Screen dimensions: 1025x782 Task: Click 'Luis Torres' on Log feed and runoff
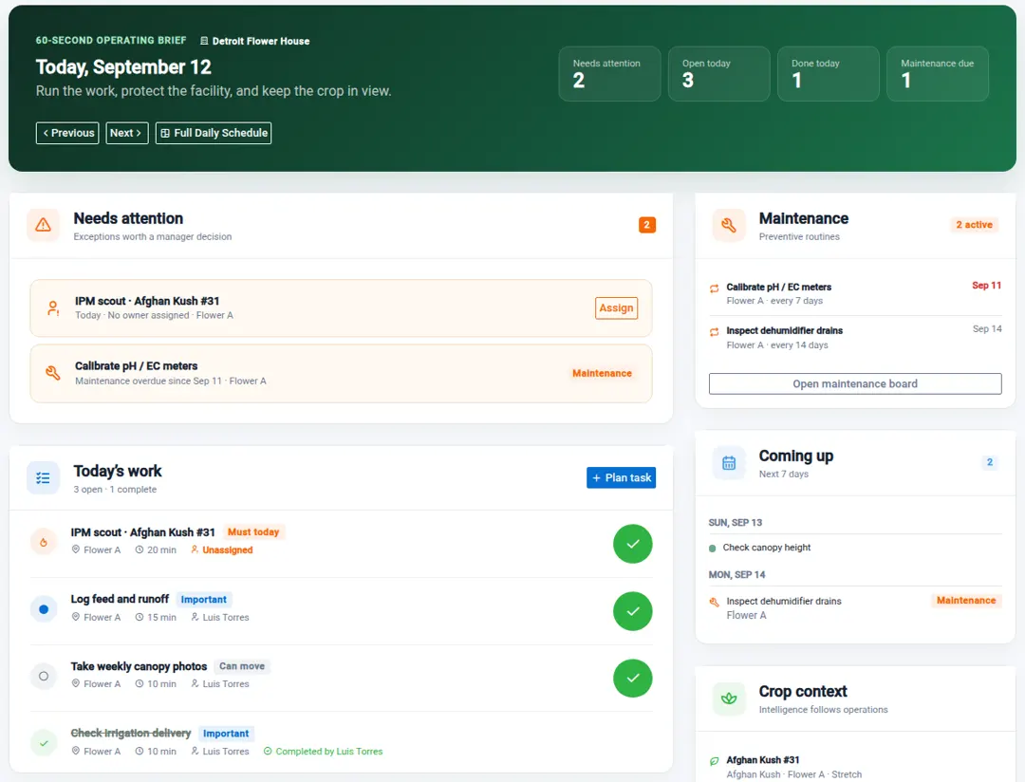(226, 617)
